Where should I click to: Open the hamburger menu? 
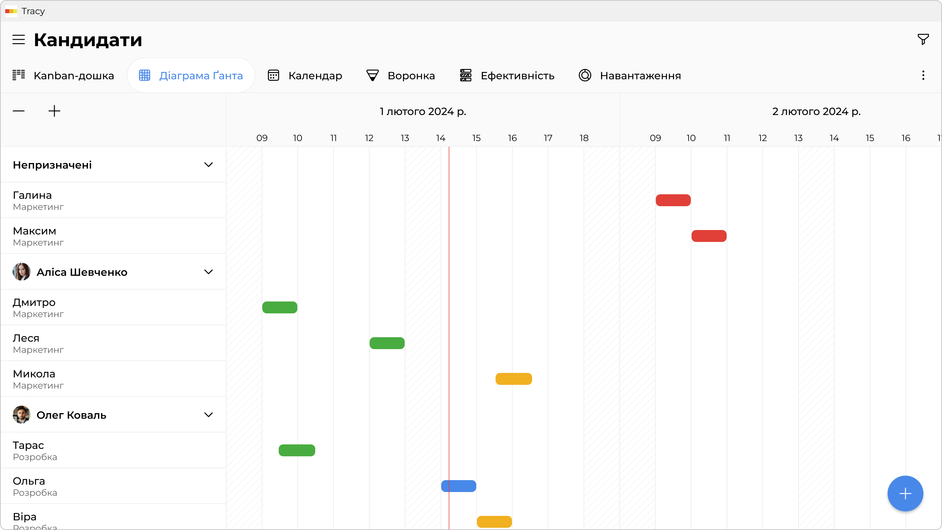19,39
